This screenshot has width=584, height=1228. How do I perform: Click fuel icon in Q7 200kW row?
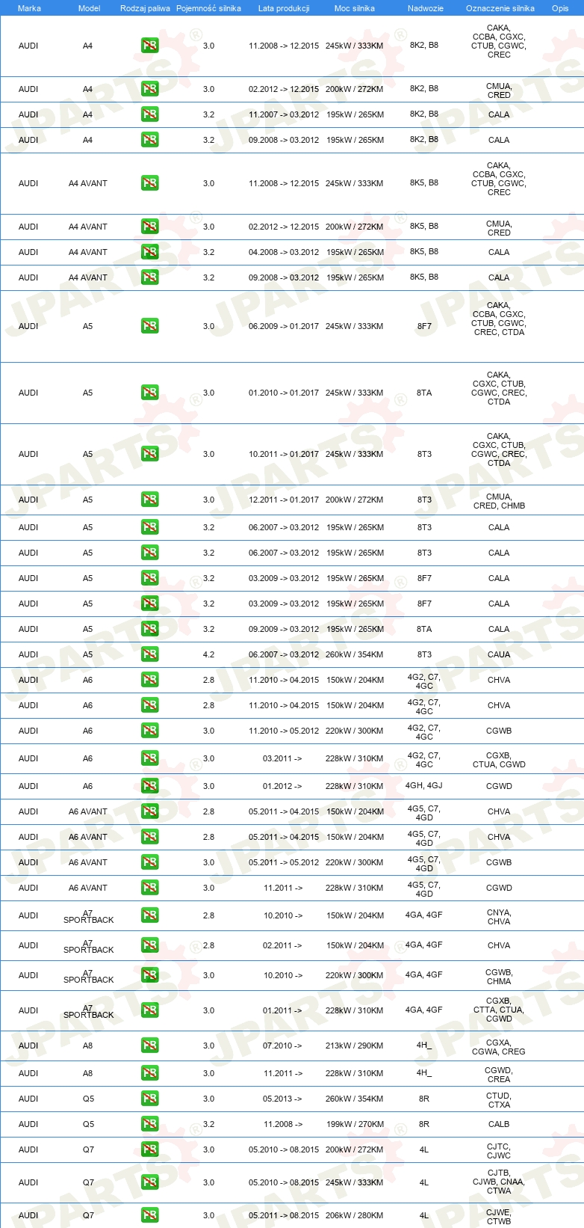coord(149,1149)
